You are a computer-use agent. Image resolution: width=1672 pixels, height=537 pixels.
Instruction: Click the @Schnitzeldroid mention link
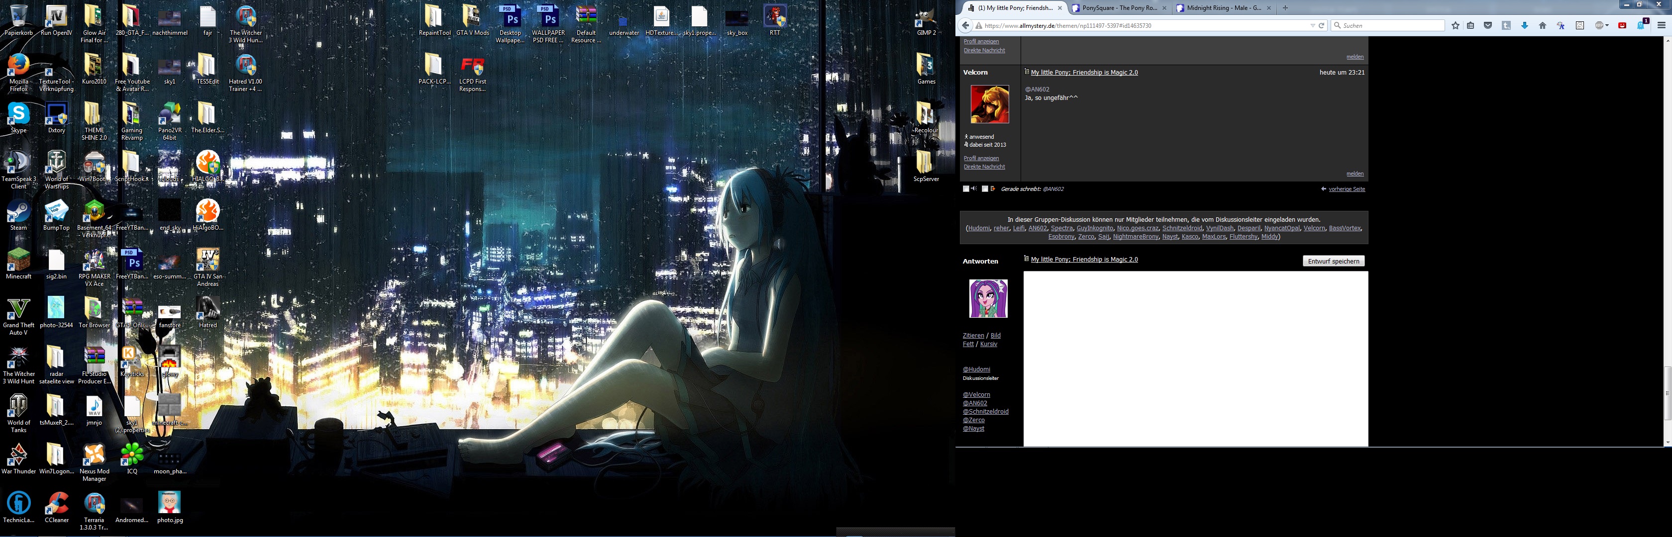point(985,411)
